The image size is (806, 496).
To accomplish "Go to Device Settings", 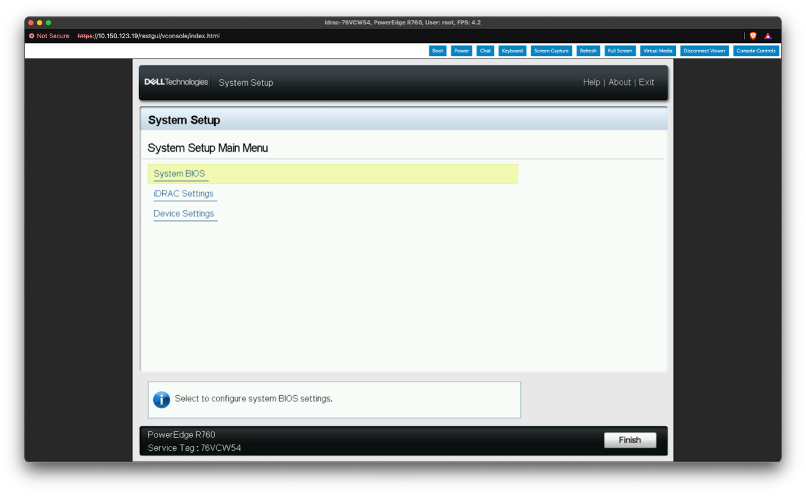I will point(184,214).
